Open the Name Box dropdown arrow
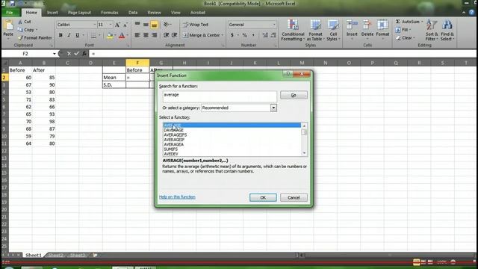This screenshot has width=478, height=269. 55,54
